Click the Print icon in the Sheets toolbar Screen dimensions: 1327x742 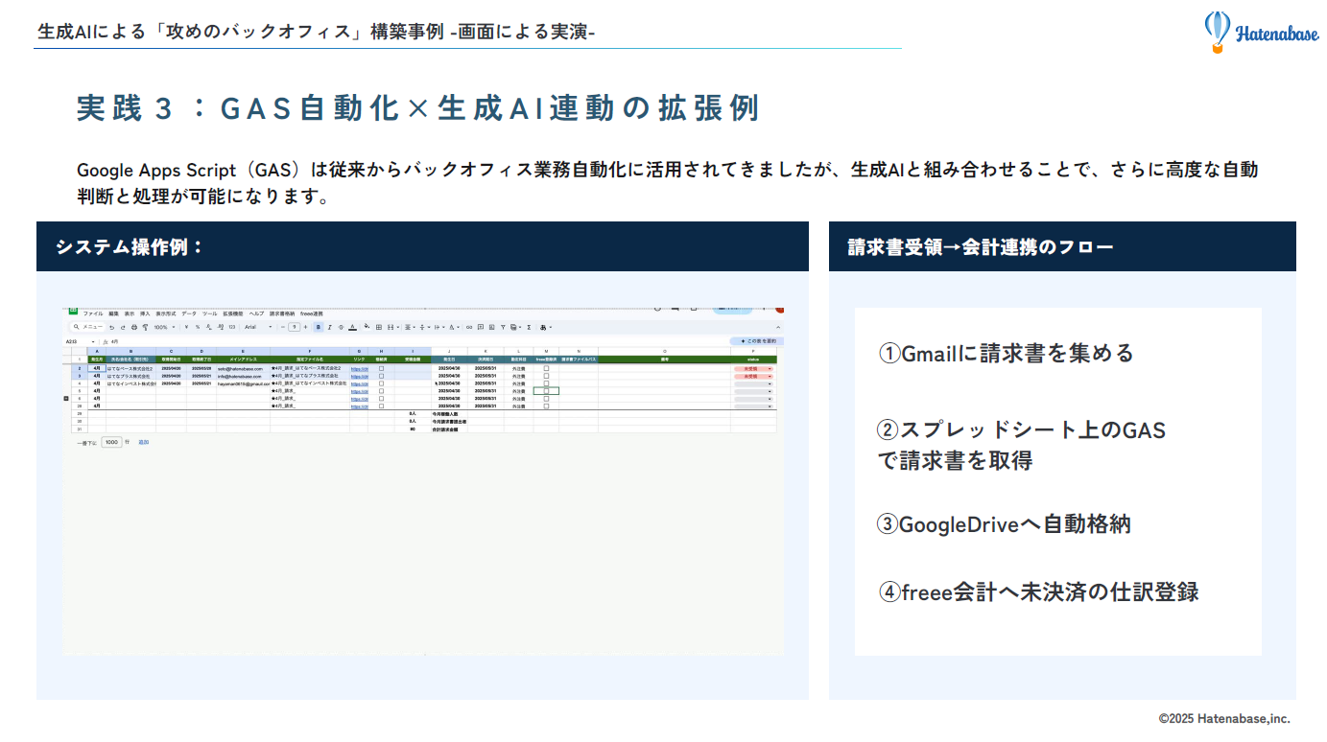point(134,327)
